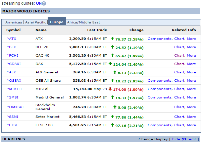Open the Chart link for AEX General

[179, 72]
